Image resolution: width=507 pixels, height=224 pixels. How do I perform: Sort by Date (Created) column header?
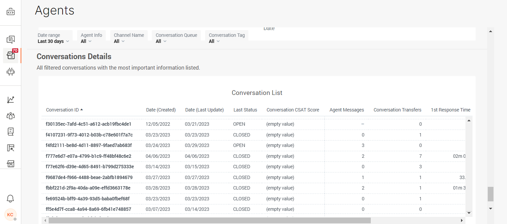click(x=161, y=110)
